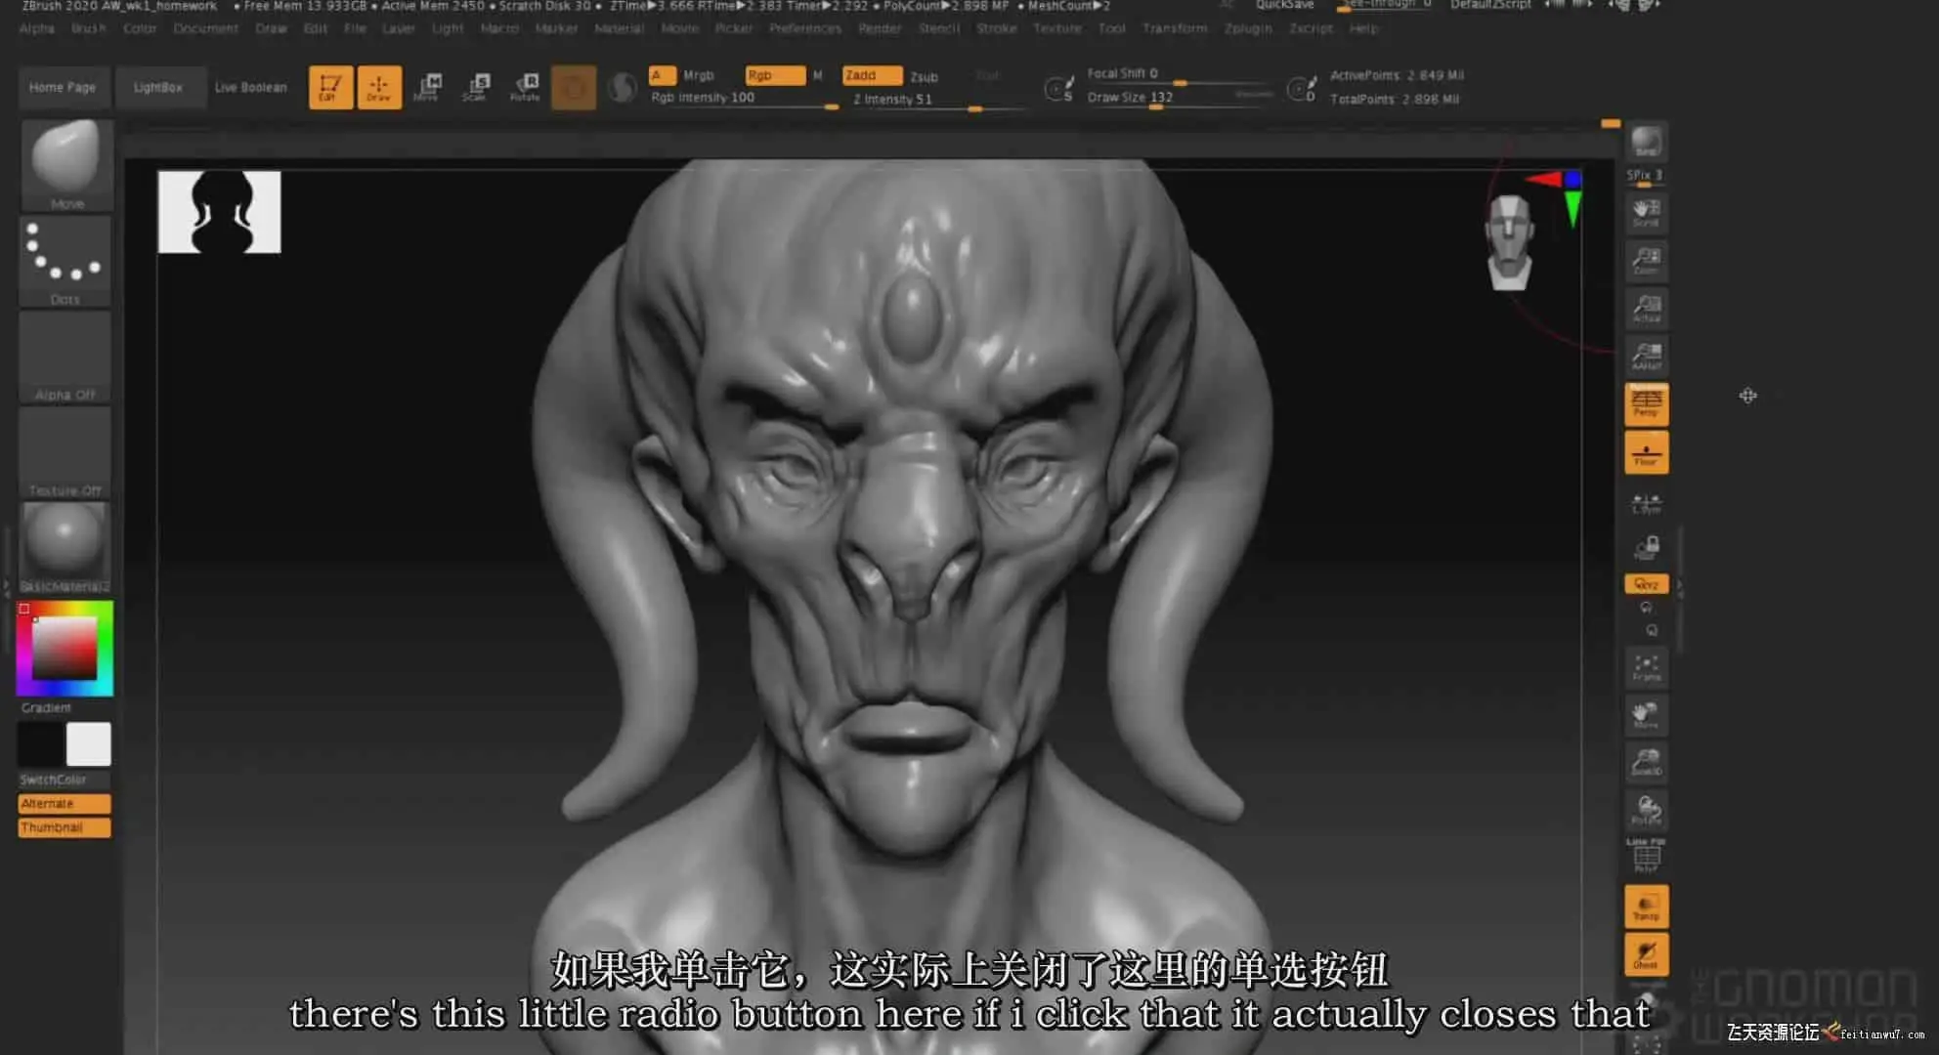Select the Move transform tool icon
1939x1055 pixels.
point(428,87)
